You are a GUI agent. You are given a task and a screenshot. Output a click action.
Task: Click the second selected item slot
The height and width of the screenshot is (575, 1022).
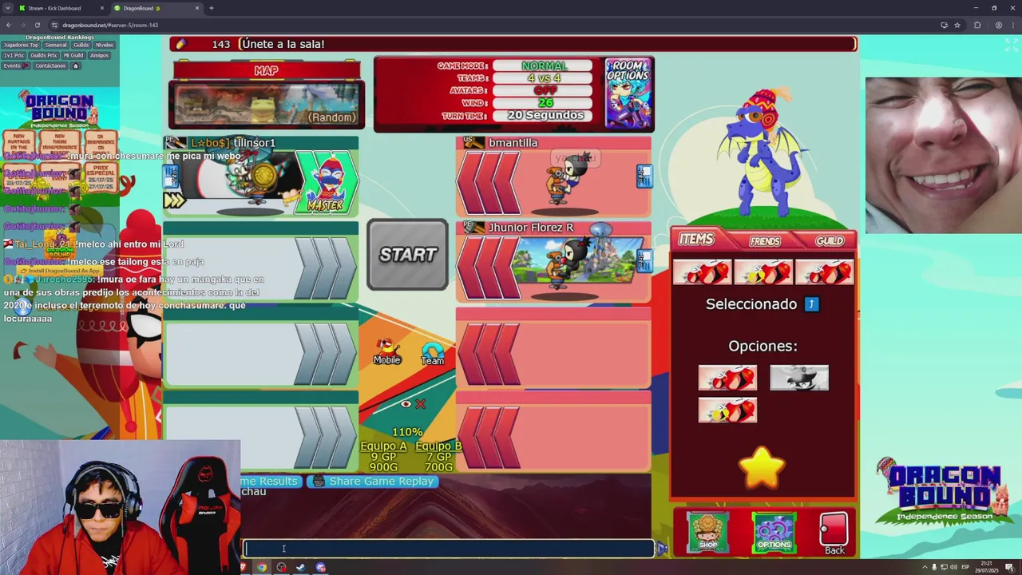coord(763,272)
